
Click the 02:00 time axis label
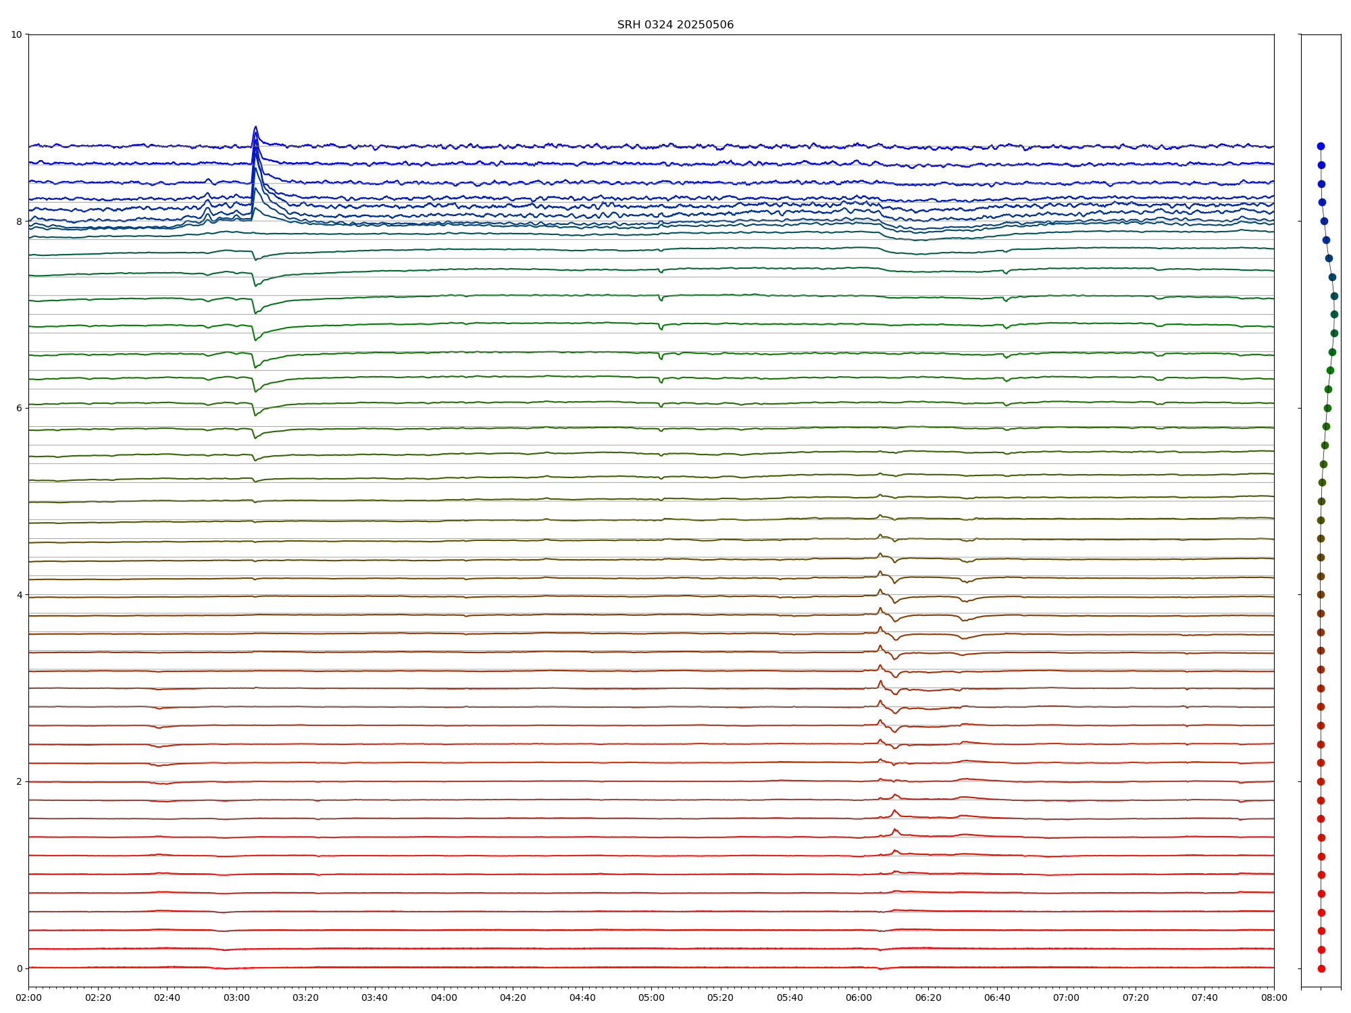[28, 997]
